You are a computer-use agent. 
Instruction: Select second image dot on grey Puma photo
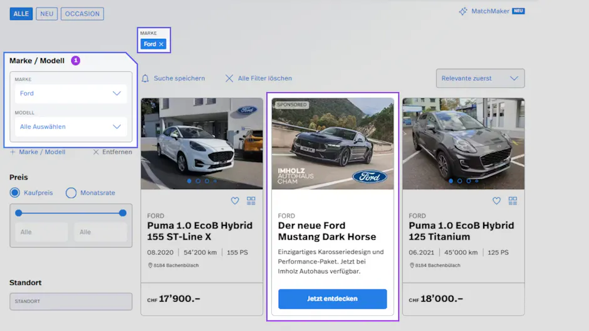pos(460,181)
